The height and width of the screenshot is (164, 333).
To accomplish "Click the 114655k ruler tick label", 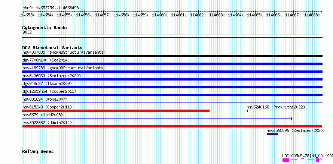I will 65,15.
